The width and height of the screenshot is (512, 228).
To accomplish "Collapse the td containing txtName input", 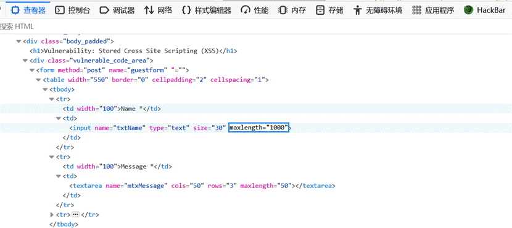I will (x=58, y=118).
